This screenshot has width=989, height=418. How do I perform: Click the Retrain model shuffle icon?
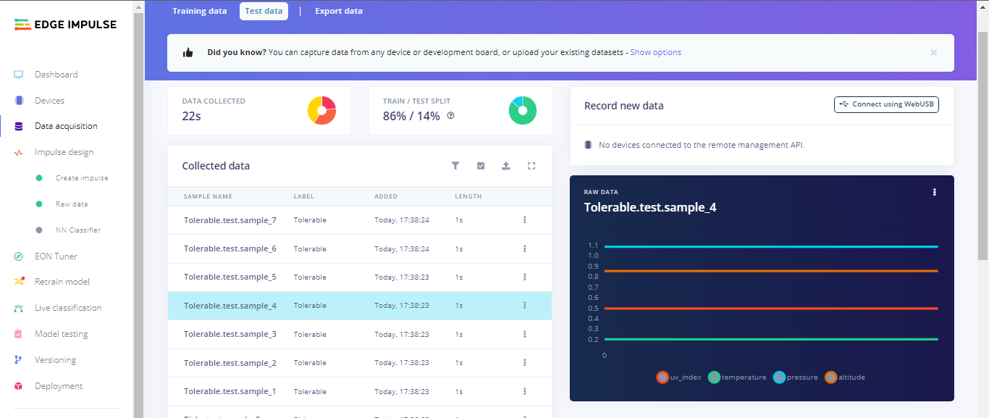[19, 282]
